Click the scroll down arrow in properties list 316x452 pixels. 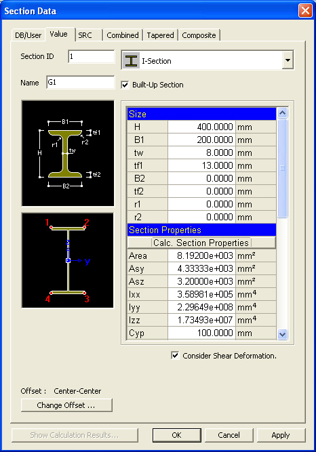[282, 334]
